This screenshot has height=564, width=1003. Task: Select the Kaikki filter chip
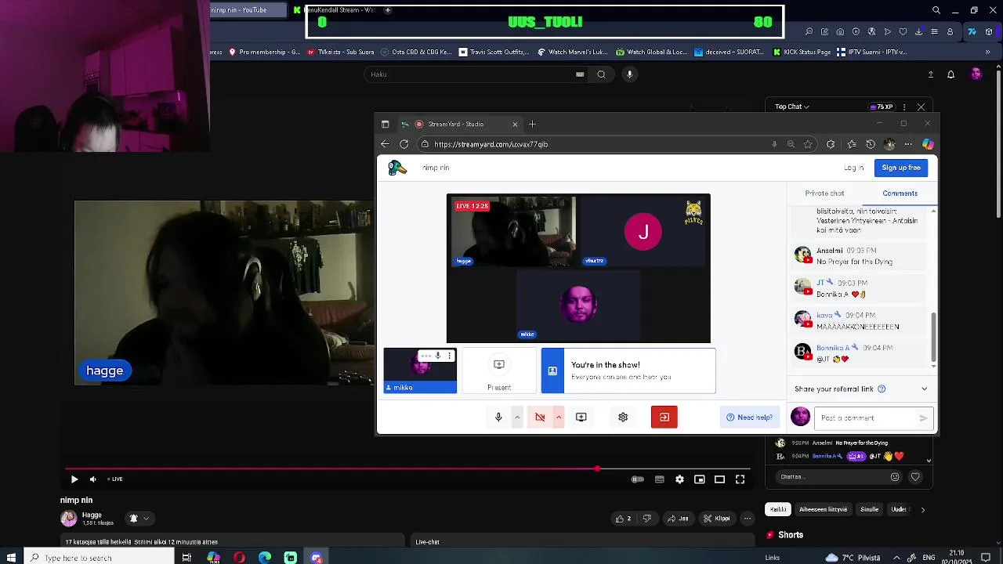[778, 510]
